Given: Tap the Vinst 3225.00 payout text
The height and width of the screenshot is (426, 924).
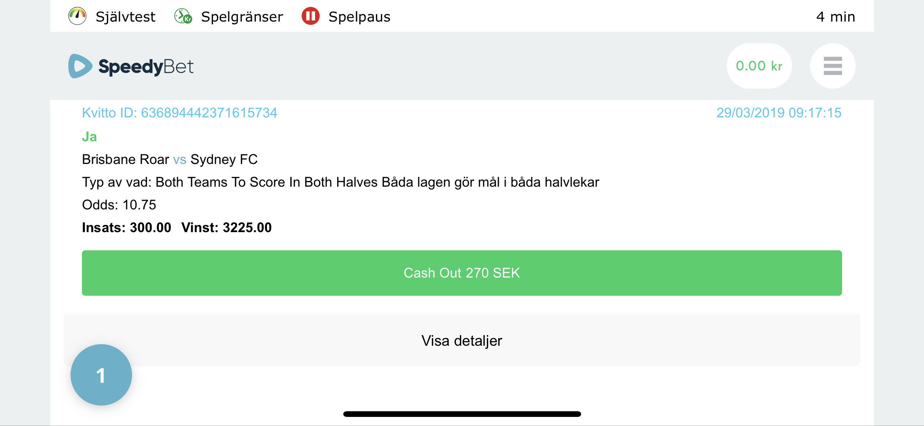Looking at the screenshot, I should [x=226, y=228].
